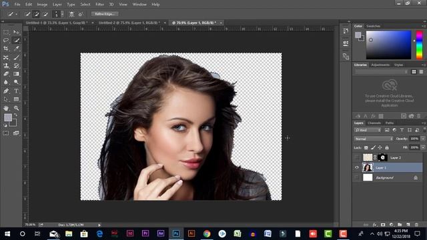Select the Pen tool
This screenshot has height=240, width=427.
[x=6, y=91]
